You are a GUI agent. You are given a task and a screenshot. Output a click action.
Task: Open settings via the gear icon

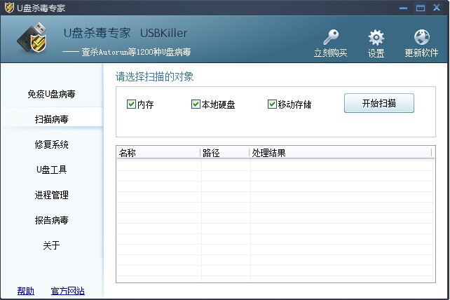coord(376,37)
